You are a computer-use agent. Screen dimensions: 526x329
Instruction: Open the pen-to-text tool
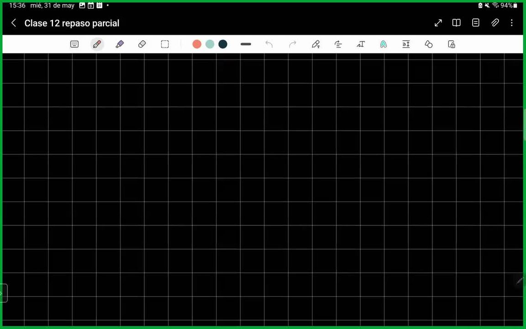click(316, 44)
